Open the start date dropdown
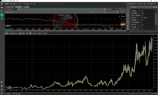 (13, 9)
